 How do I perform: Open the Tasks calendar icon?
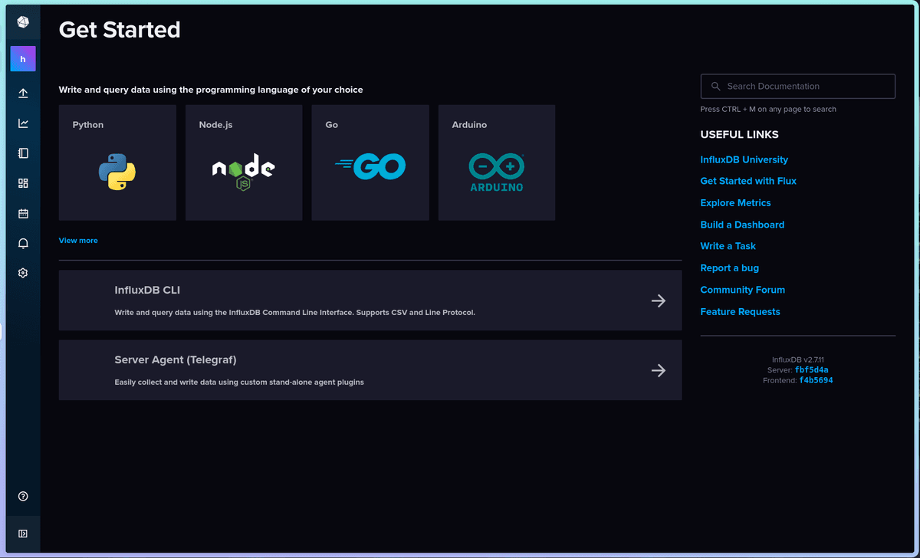coord(23,213)
